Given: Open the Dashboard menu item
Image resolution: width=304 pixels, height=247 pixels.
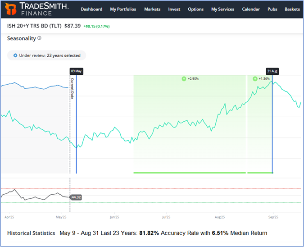Looking at the screenshot, I should pos(91,9).
